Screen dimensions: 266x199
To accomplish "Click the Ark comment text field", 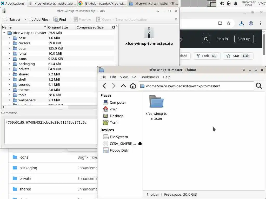I will coord(51,131).
